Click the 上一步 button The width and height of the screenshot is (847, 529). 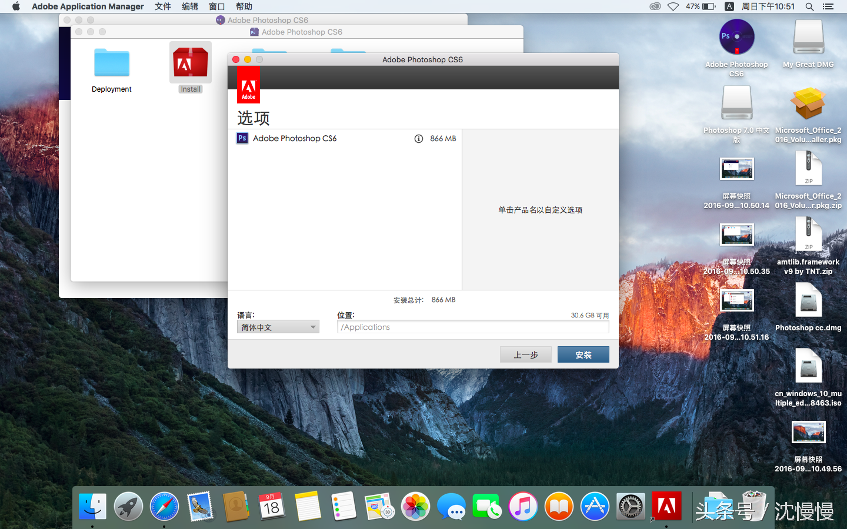click(x=526, y=354)
